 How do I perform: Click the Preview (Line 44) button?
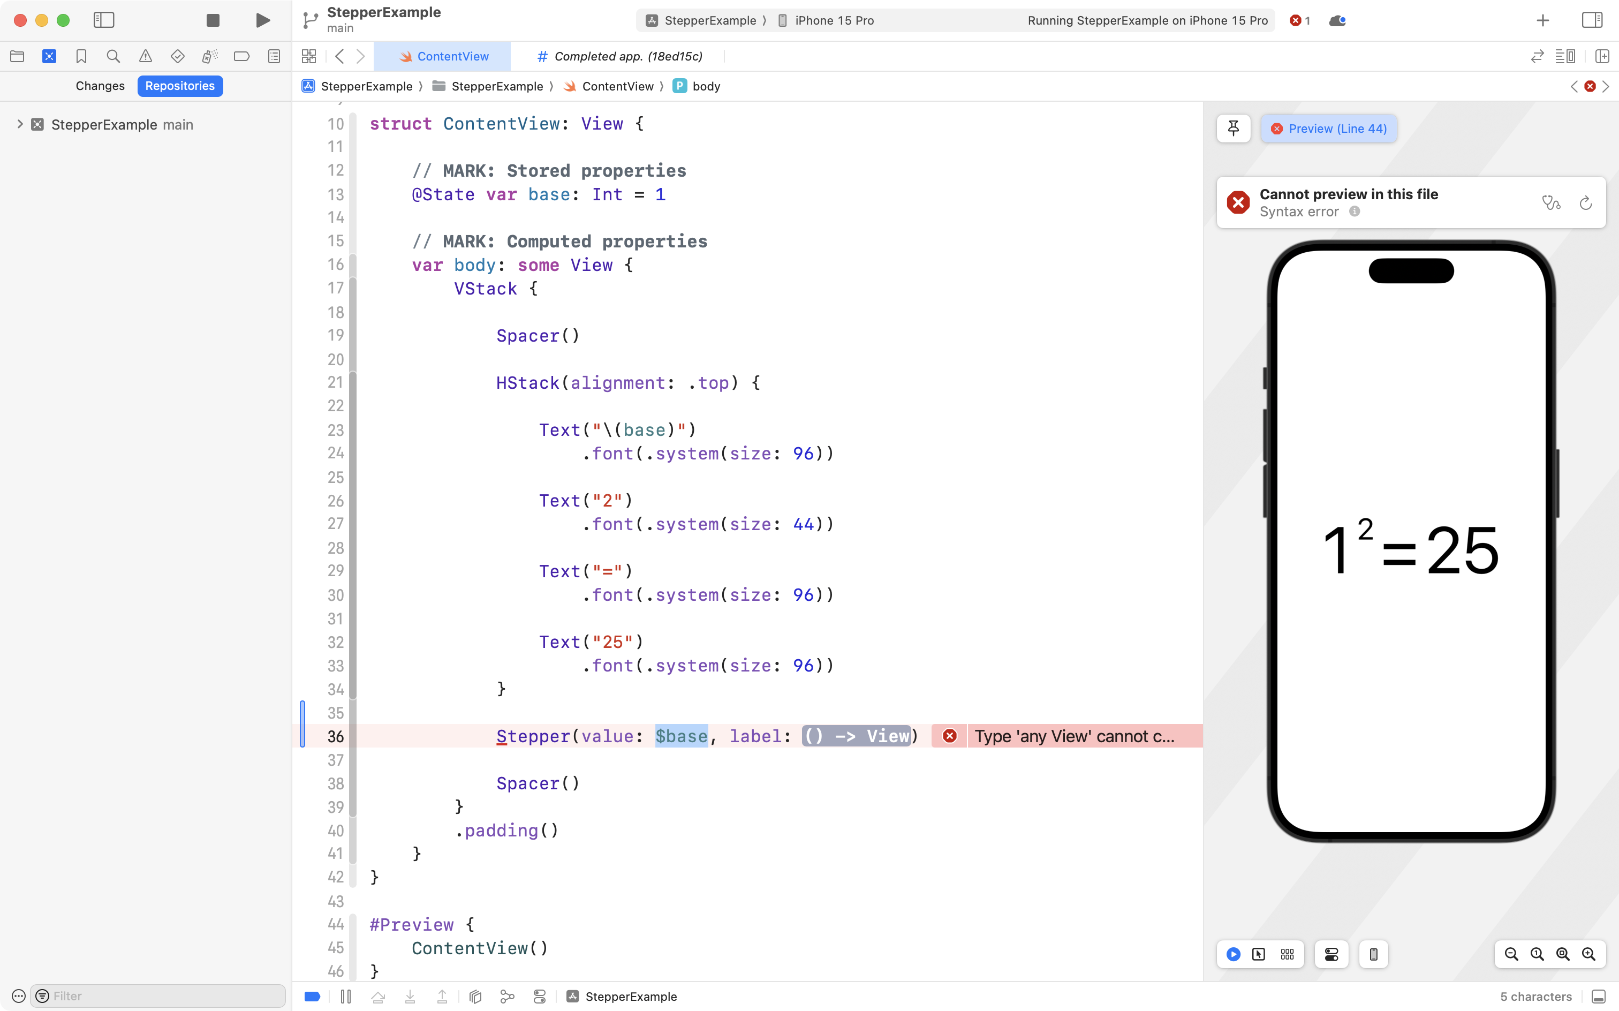point(1329,127)
